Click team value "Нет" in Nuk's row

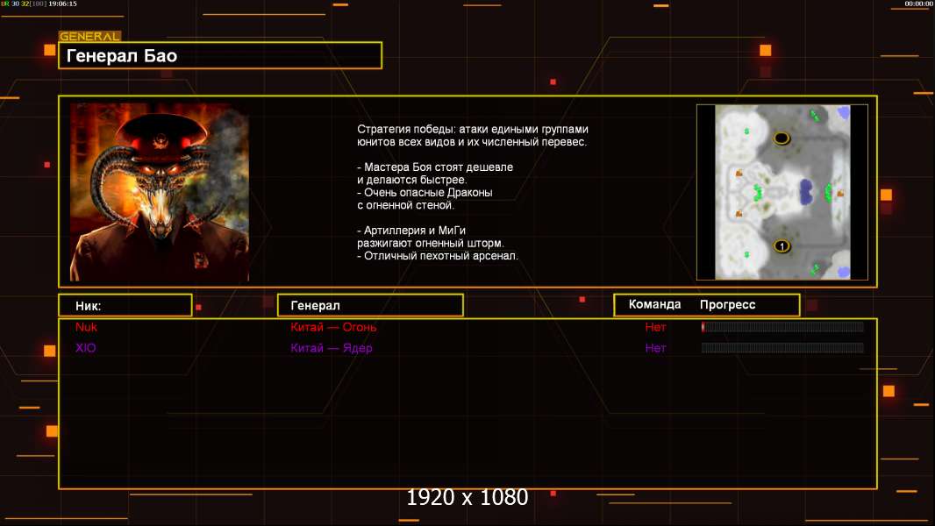point(655,327)
